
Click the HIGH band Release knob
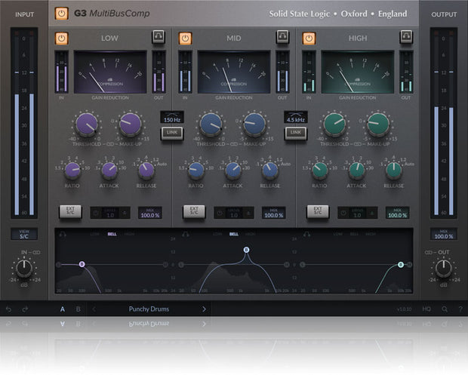click(394, 171)
